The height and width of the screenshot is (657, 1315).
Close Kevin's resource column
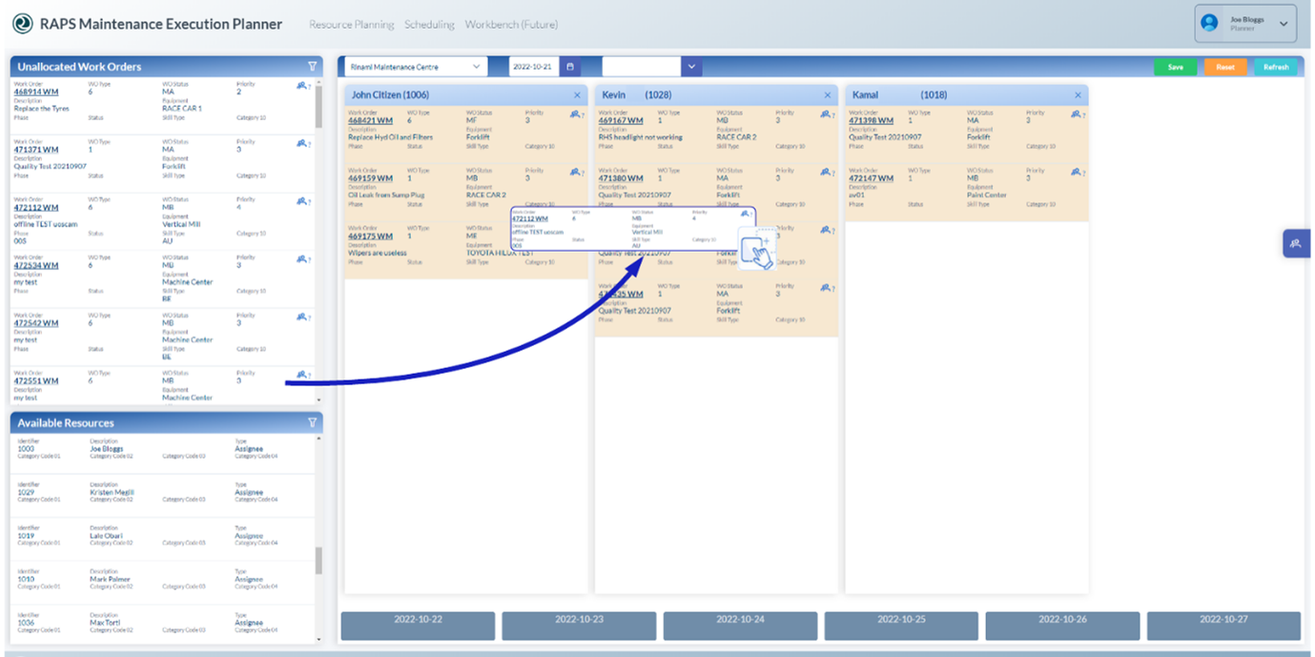[x=828, y=94]
